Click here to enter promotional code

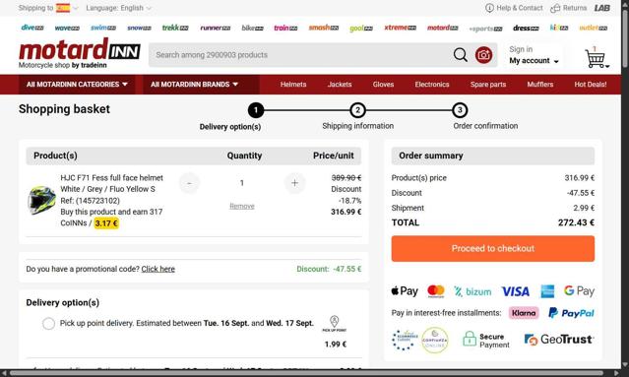pos(158,269)
